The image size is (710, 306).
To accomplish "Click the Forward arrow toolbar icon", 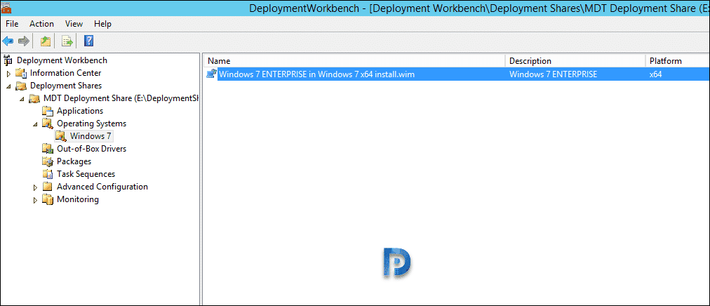I will point(24,41).
